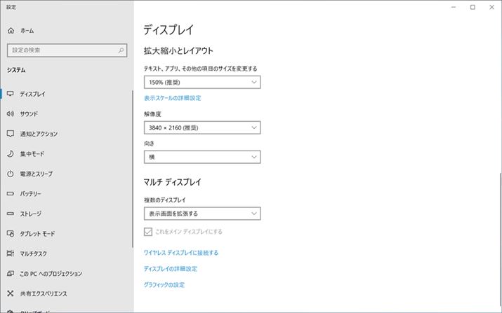Click the search magnifier icon
The height and width of the screenshot is (313, 502).
(x=121, y=50)
